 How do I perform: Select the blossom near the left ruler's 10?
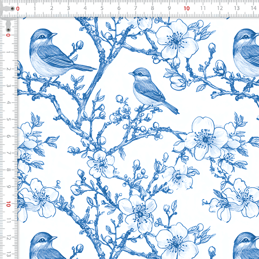pyautogui.click(x=41, y=196)
